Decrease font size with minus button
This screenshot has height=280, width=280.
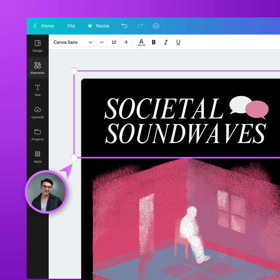pos(102,42)
